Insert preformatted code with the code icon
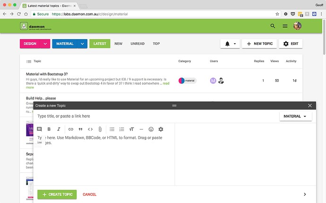 coord(90,129)
